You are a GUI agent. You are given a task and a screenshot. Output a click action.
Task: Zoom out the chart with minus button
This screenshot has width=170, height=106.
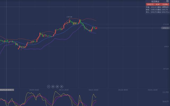coord(49,87)
